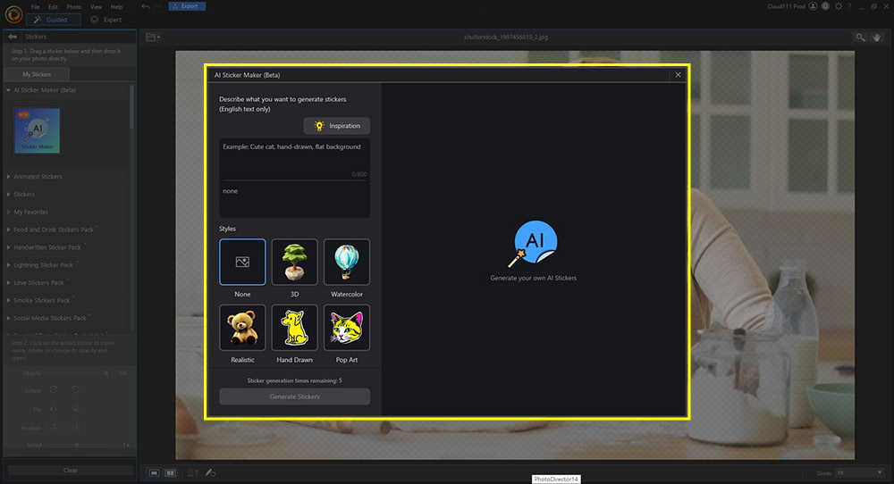Click the Cloud111 Prod account name
This screenshot has width=894, height=484.
click(786, 6)
